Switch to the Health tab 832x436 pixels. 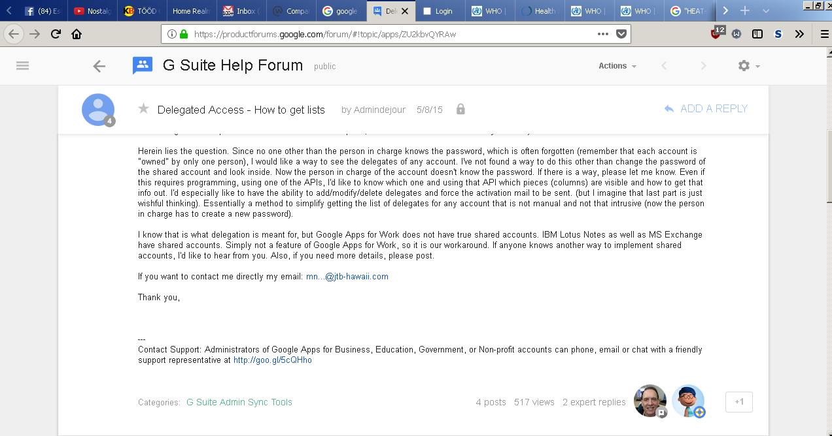pyautogui.click(x=538, y=11)
